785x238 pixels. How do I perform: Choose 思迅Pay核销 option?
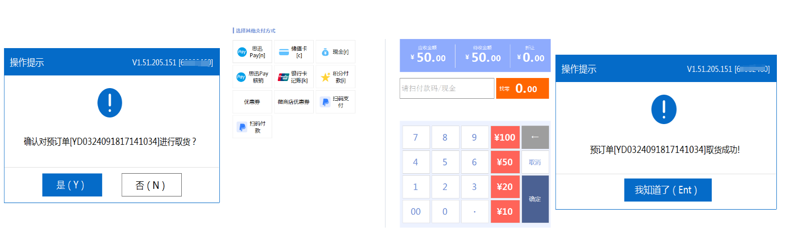pyautogui.click(x=252, y=77)
